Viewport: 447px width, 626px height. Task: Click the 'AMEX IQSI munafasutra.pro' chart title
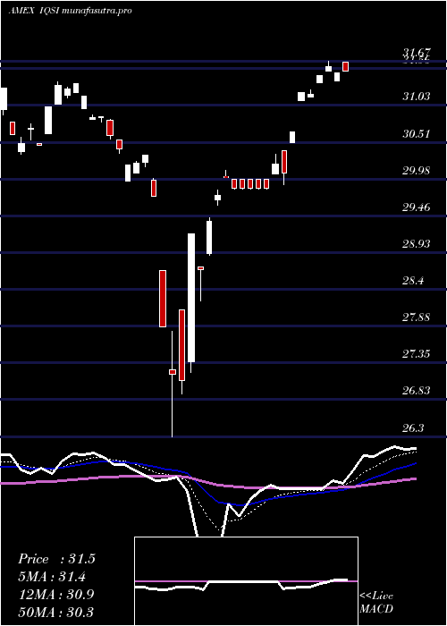pyautogui.click(x=71, y=11)
